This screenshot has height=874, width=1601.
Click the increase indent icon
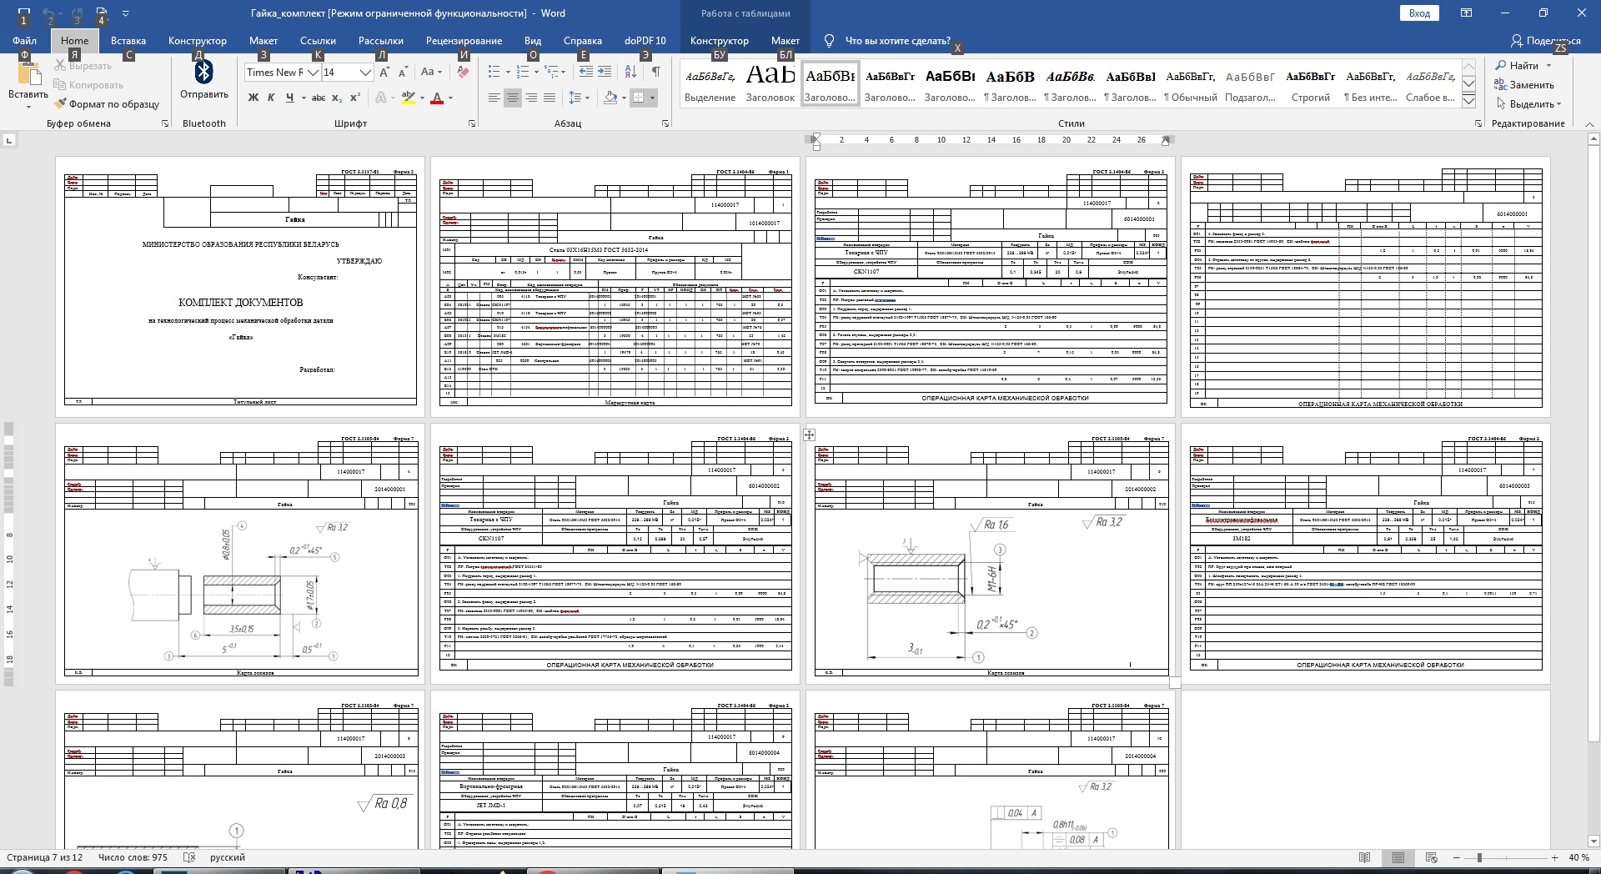pyautogui.click(x=605, y=73)
